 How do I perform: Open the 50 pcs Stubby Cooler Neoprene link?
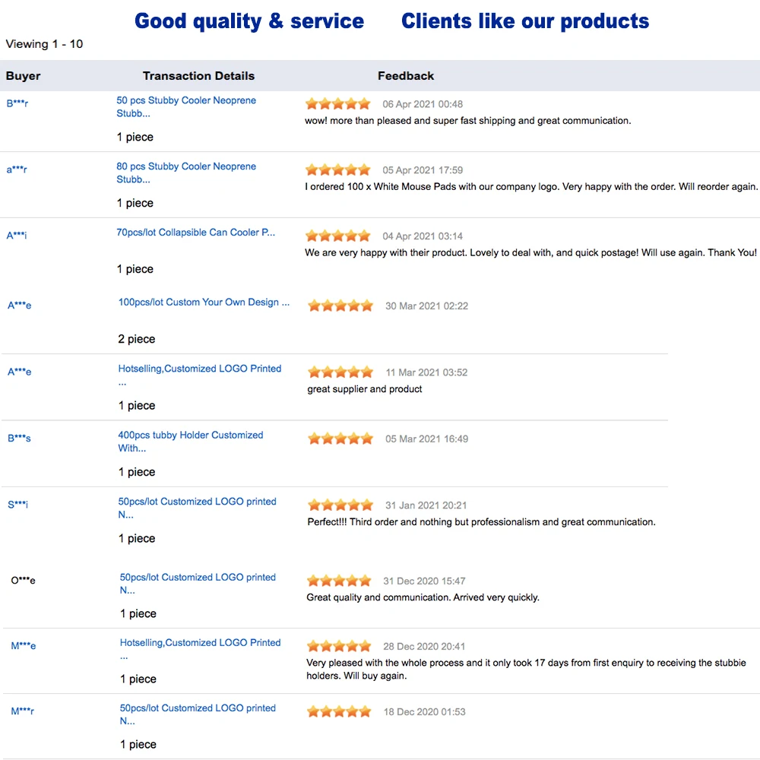[x=186, y=101]
